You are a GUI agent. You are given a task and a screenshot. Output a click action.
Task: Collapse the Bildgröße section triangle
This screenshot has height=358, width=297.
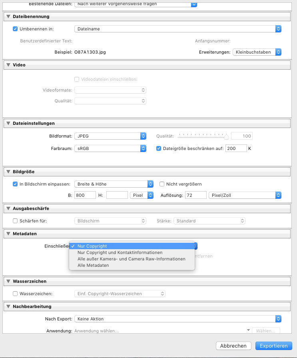coord(8,172)
